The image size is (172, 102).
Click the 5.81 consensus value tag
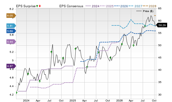[x=11, y=26]
